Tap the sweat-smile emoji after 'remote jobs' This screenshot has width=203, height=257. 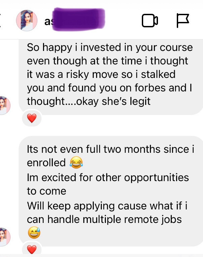(34, 233)
